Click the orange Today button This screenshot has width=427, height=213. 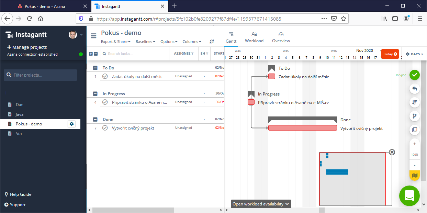pyautogui.click(x=389, y=54)
